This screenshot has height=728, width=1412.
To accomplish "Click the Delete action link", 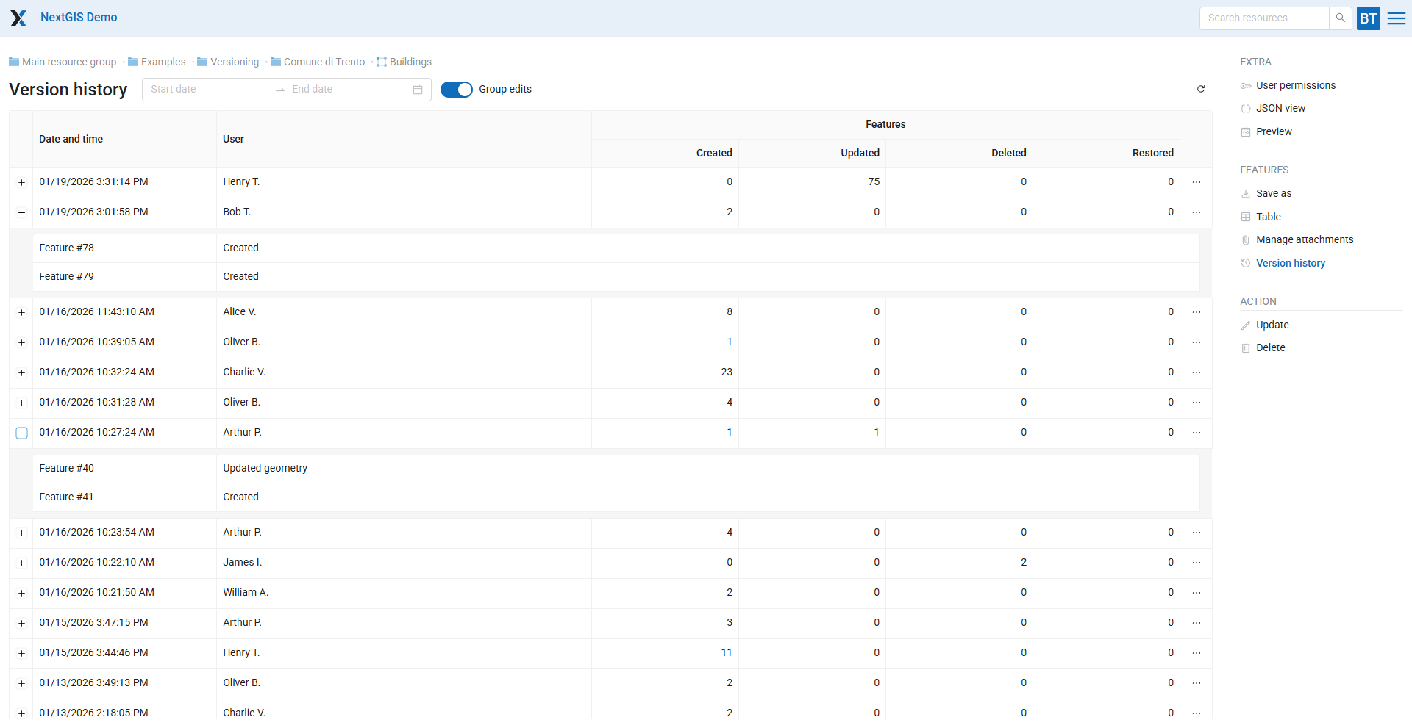I will click(1270, 347).
